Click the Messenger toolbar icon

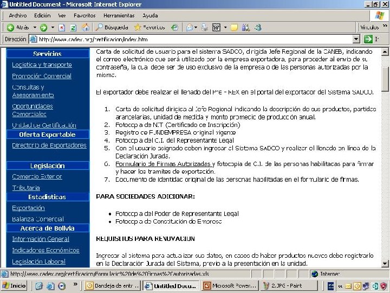(258, 28)
